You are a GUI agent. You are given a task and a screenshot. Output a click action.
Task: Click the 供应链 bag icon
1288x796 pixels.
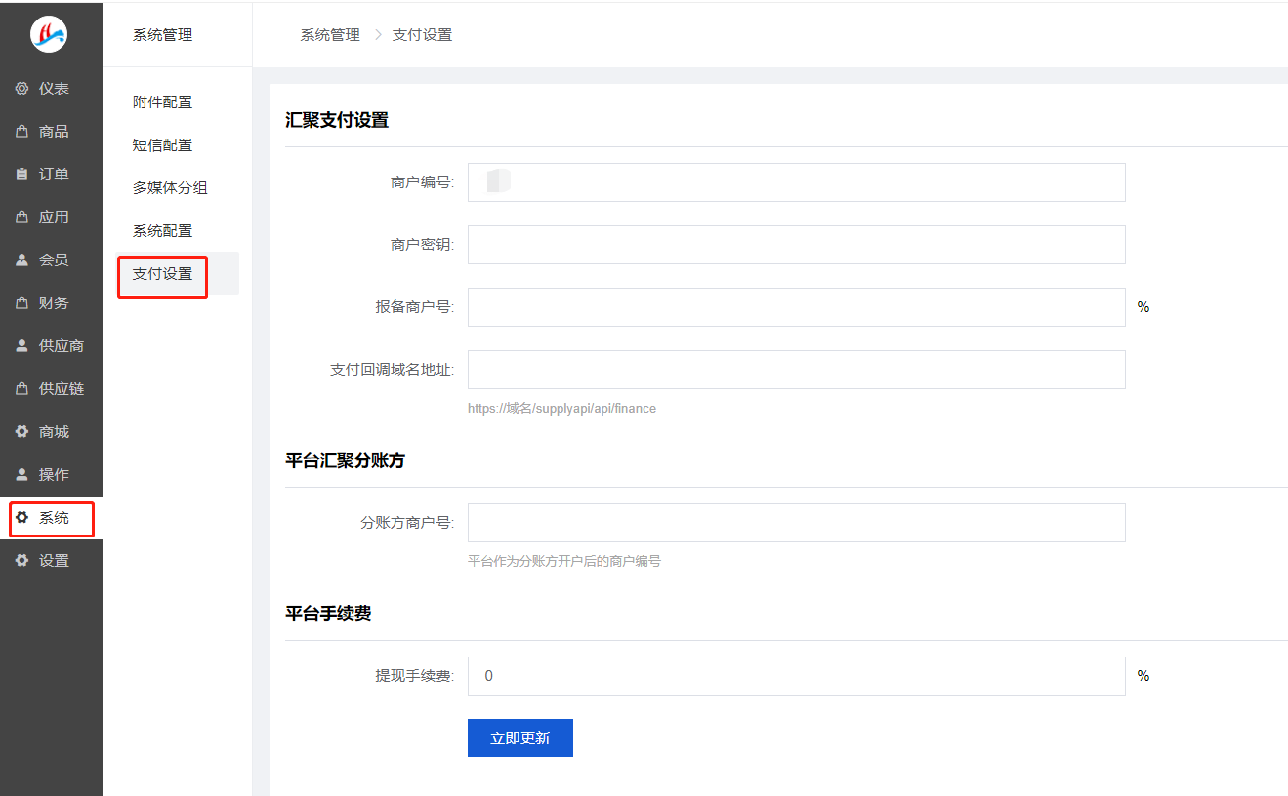pyautogui.click(x=21, y=389)
